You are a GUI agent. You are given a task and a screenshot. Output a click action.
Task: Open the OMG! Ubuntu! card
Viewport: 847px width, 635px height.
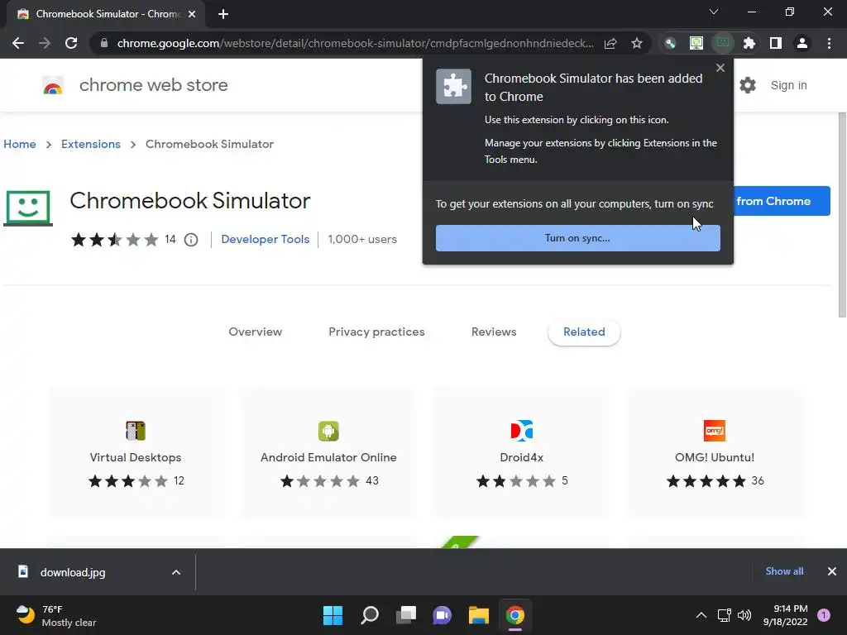tap(715, 453)
